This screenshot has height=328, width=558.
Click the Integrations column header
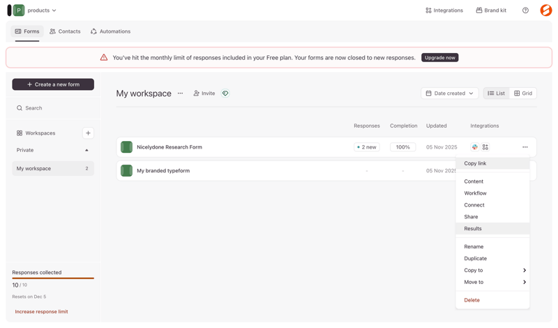click(x=484, y=126)
